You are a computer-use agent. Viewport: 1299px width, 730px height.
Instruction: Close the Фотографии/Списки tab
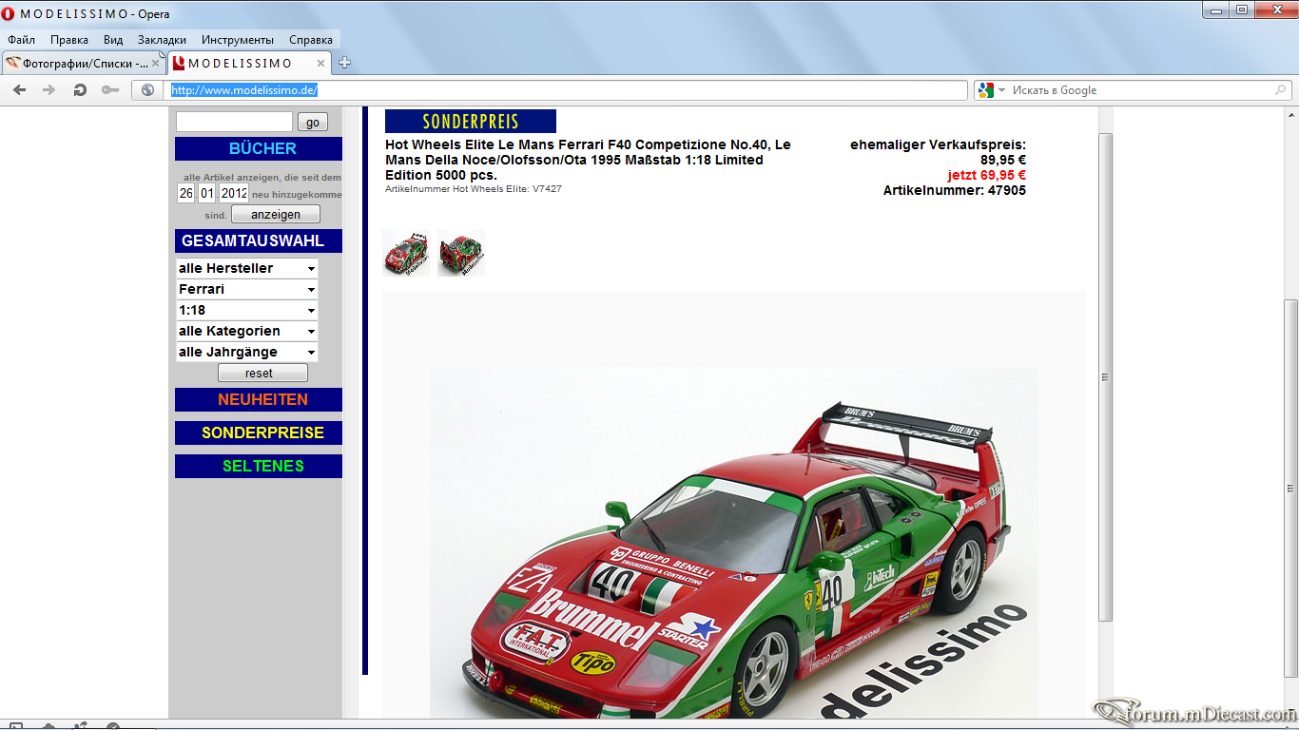click(156, 64)
